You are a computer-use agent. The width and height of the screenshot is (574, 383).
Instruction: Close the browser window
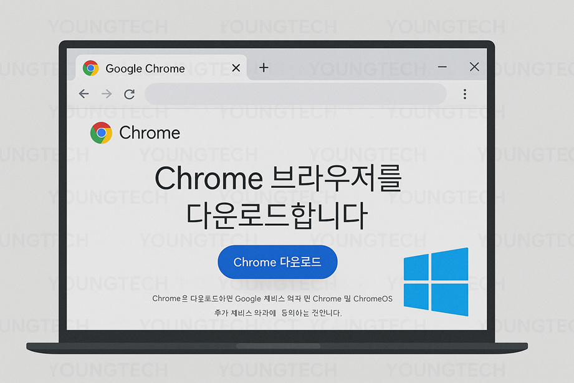pos(474,67)
